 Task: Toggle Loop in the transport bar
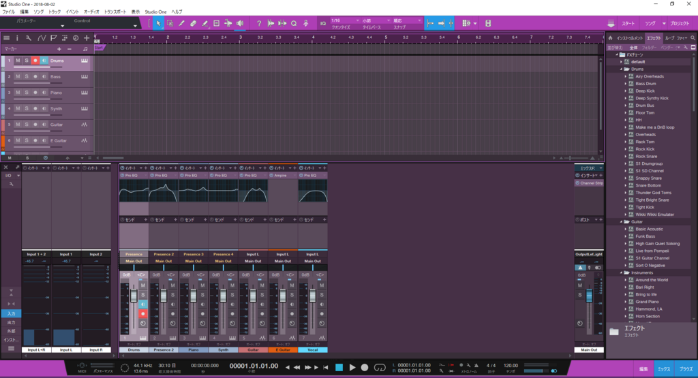[x=380, y=368]
